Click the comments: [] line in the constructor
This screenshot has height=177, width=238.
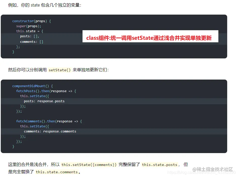(x=31, y=41)
